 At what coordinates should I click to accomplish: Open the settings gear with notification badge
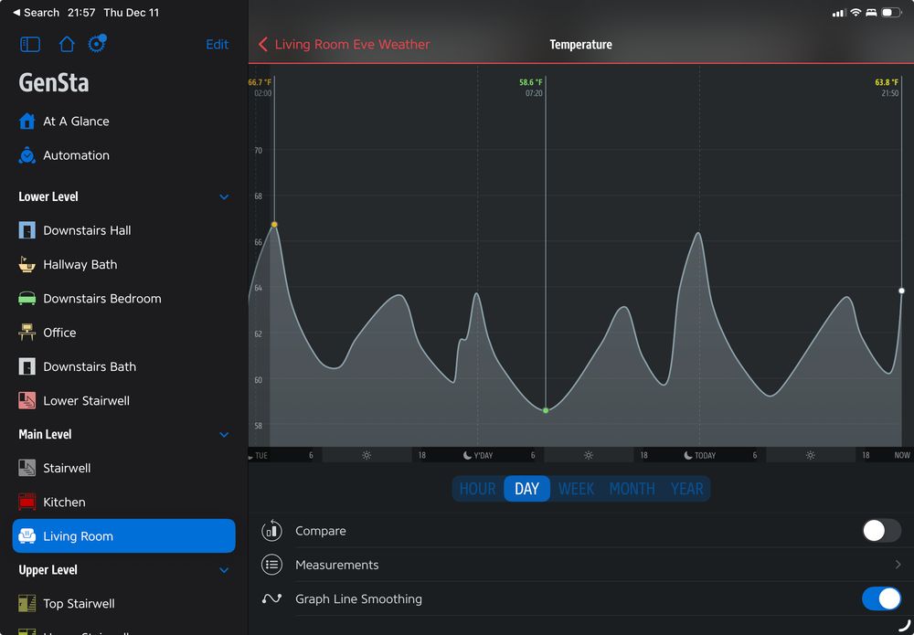(x=96, y=44)
